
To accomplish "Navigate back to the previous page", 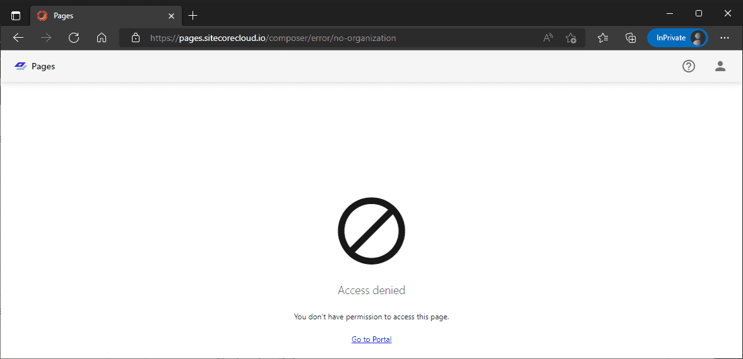I will pos(18,38).
